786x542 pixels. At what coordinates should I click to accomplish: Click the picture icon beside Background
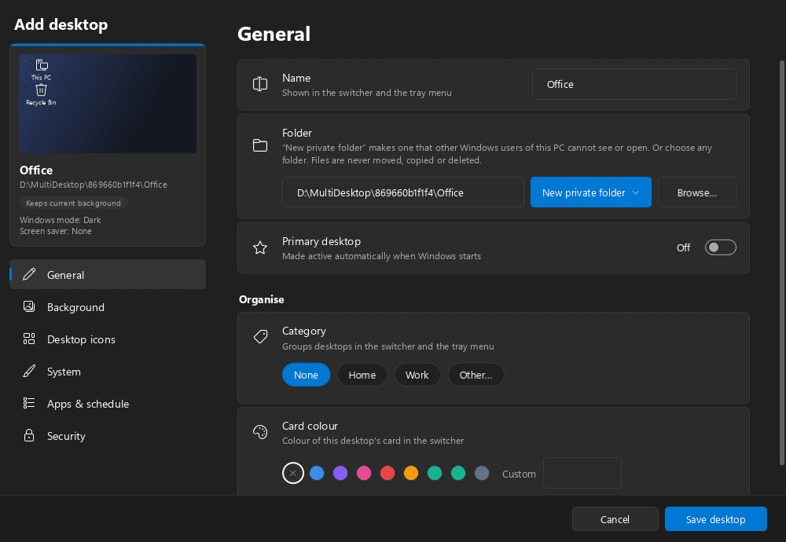point(29,306)
